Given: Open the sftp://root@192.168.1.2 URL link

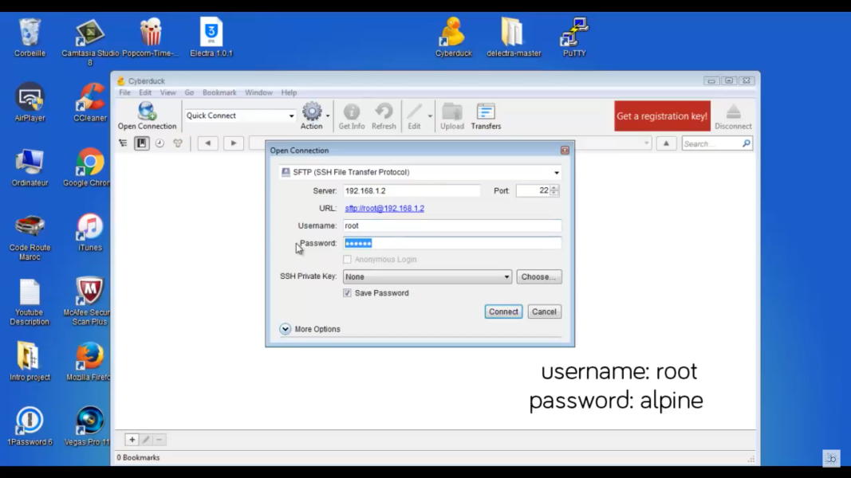Looking at the screenshot, I should pos(384,208).
